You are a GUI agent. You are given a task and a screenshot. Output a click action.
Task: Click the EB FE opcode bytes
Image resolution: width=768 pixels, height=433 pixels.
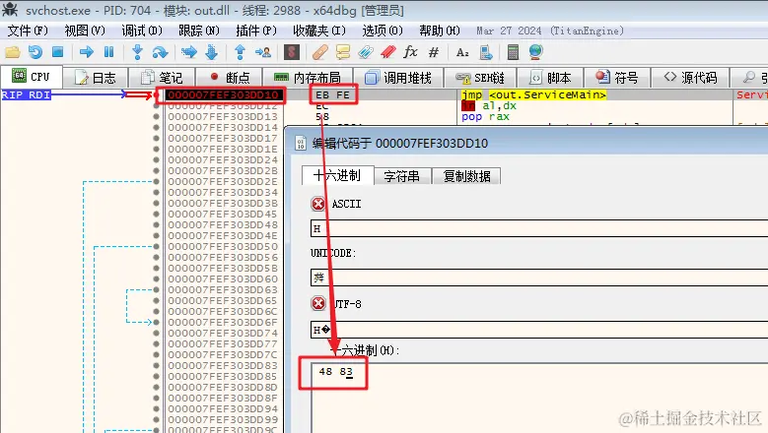pyautogui.click(x=333, y=94)
